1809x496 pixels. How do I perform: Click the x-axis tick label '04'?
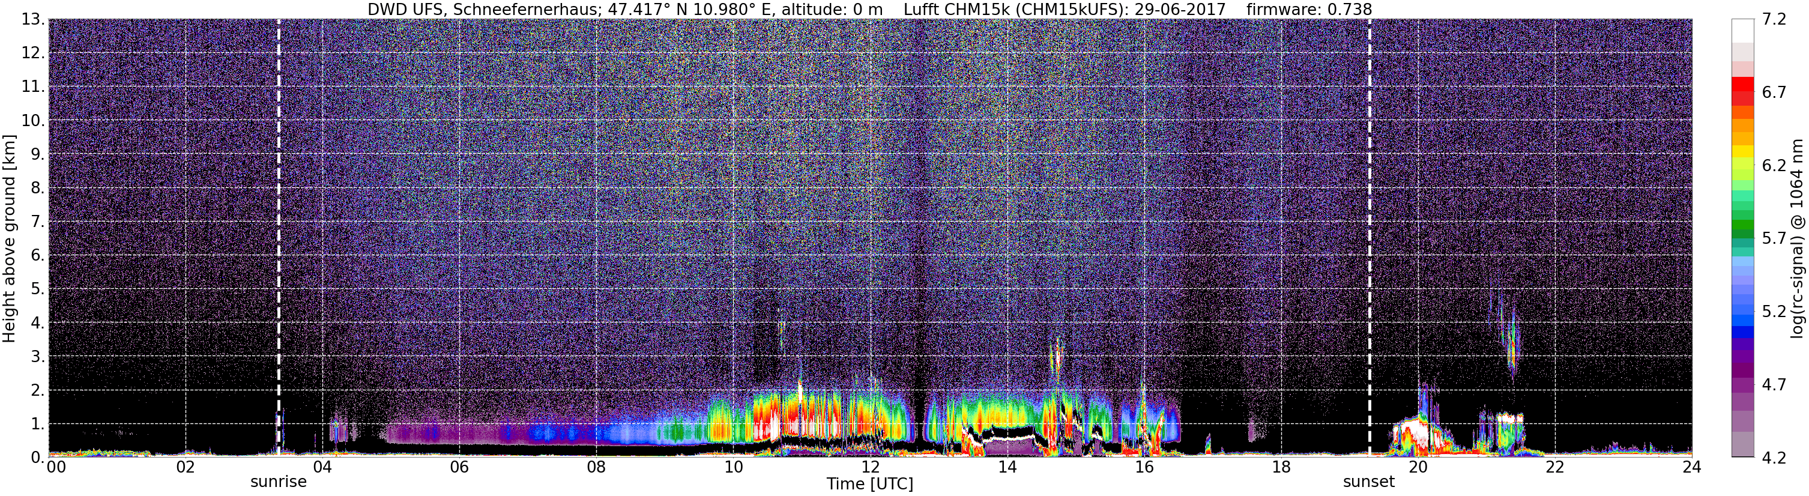322,467
